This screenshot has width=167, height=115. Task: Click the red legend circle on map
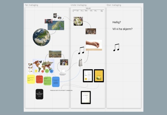click(43, 71)
